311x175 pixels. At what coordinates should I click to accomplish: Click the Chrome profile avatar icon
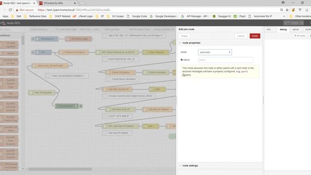283,2
